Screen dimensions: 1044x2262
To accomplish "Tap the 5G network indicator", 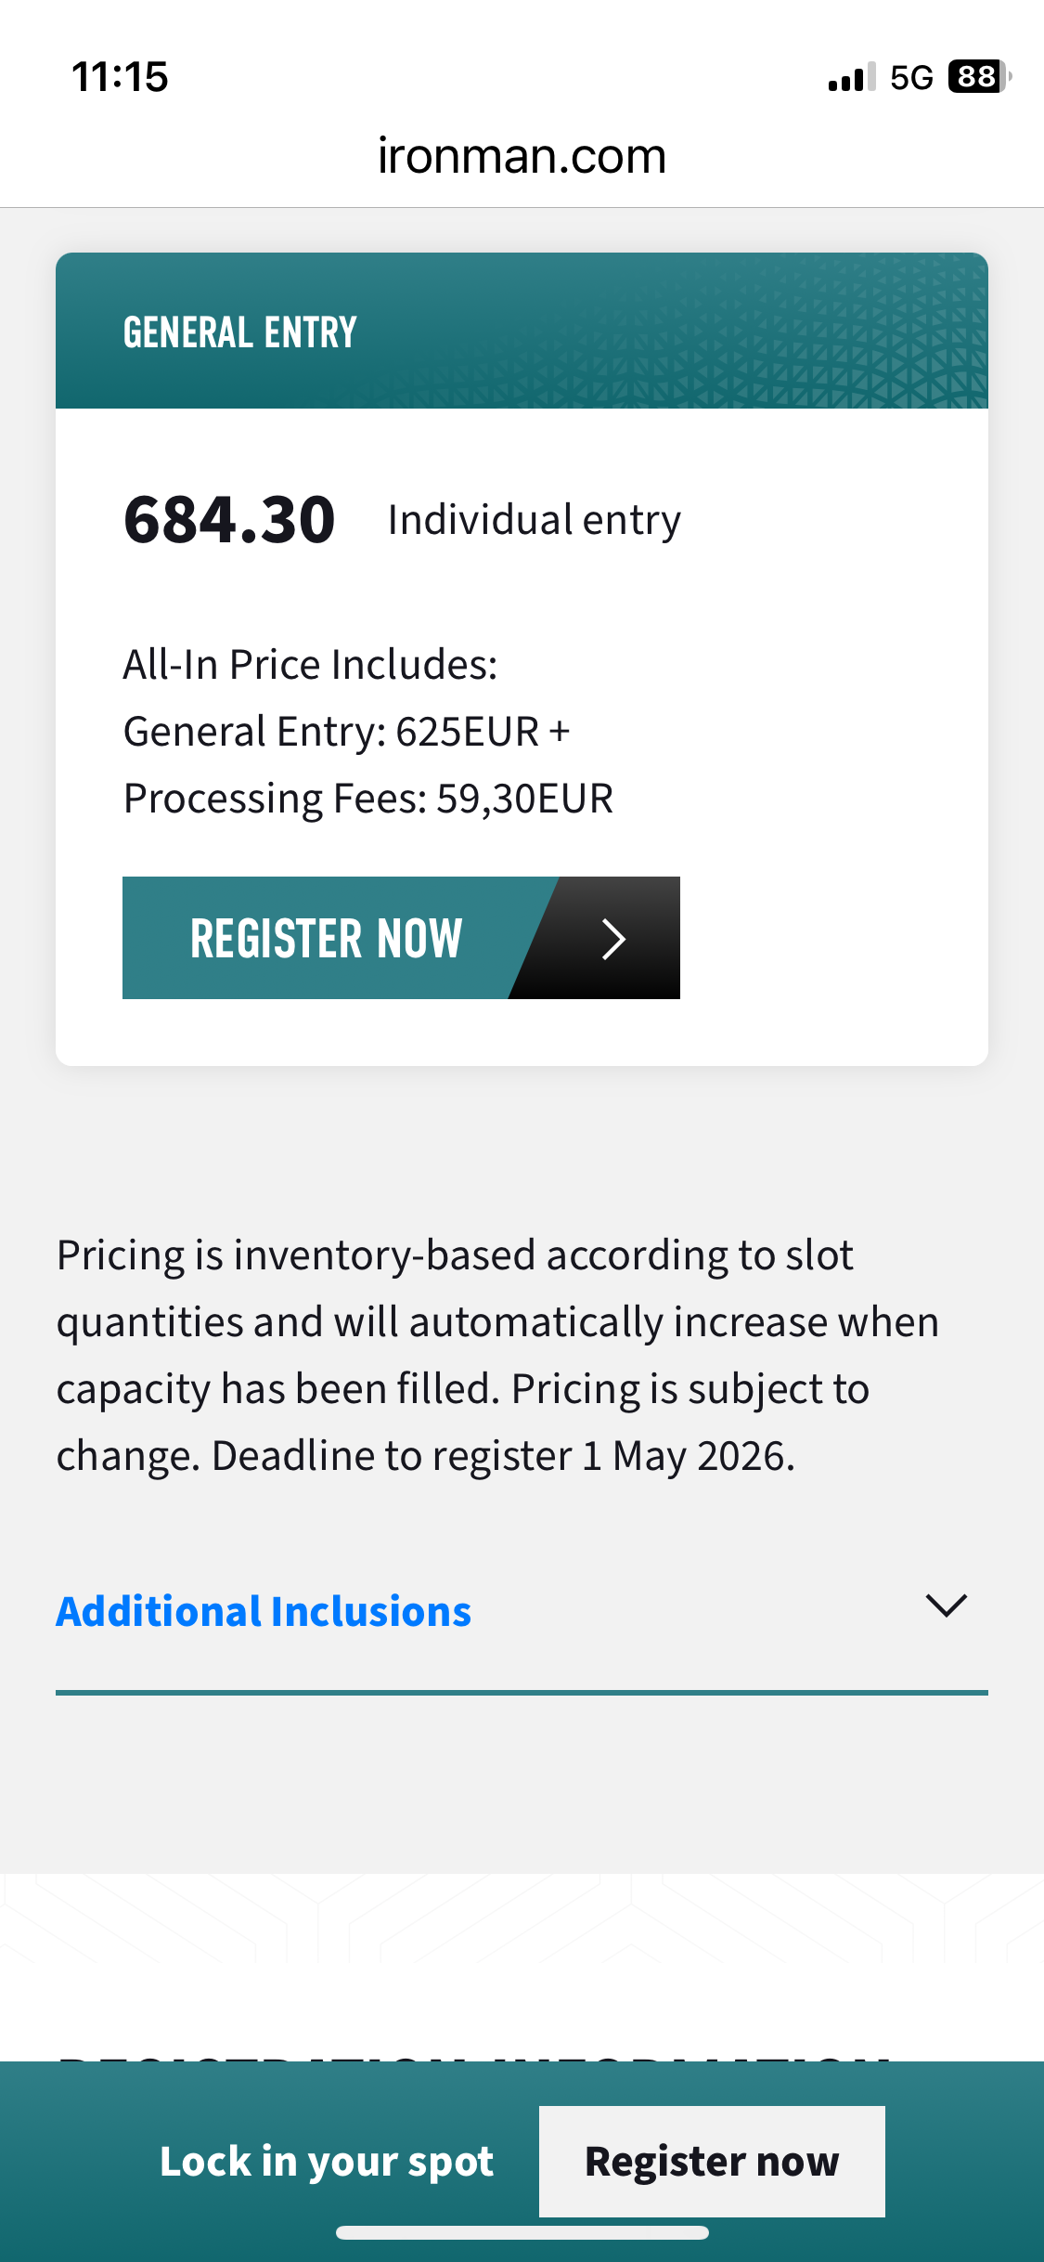I will [910, 78].
